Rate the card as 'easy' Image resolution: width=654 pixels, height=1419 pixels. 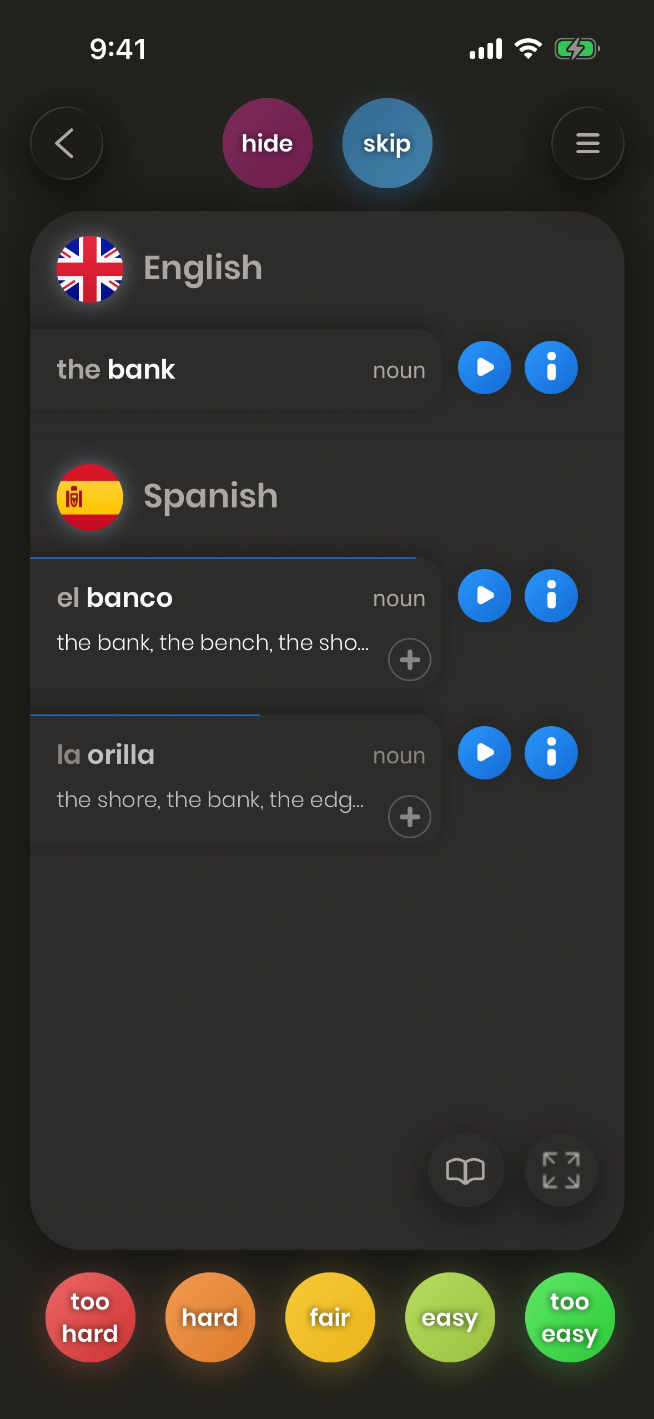450,1317
